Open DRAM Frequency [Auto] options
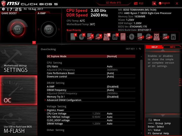Screen dimensions: 182x136 (x=91, y=90)
